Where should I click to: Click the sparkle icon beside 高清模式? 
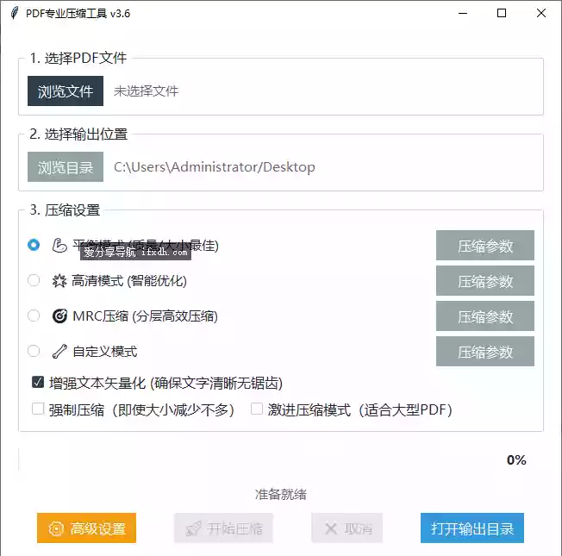click(x=59, y=280)
